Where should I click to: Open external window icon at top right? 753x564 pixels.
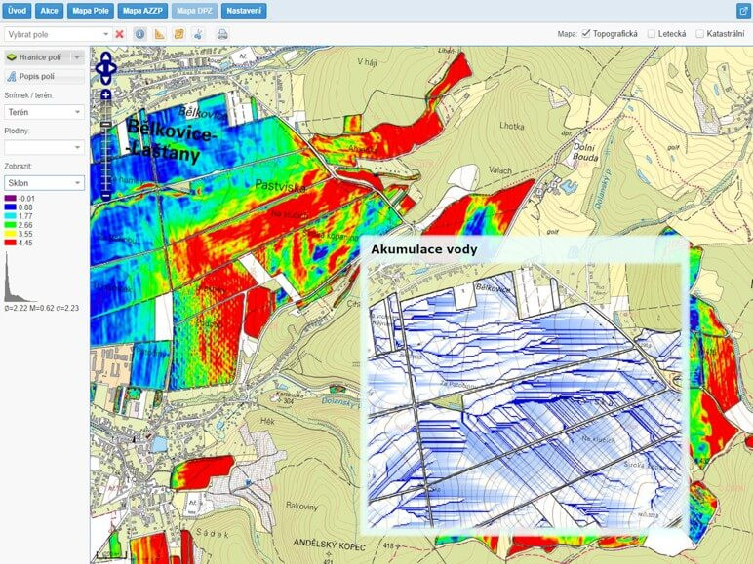pyautogui.click(x=742, y=11)
